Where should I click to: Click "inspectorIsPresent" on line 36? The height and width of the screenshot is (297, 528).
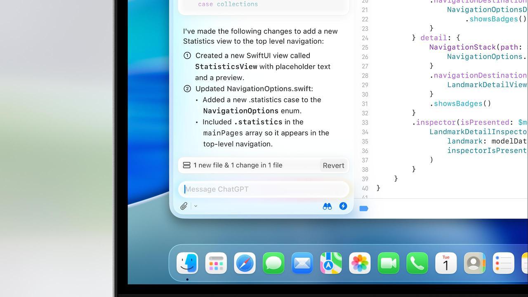(x=487, y=151)
